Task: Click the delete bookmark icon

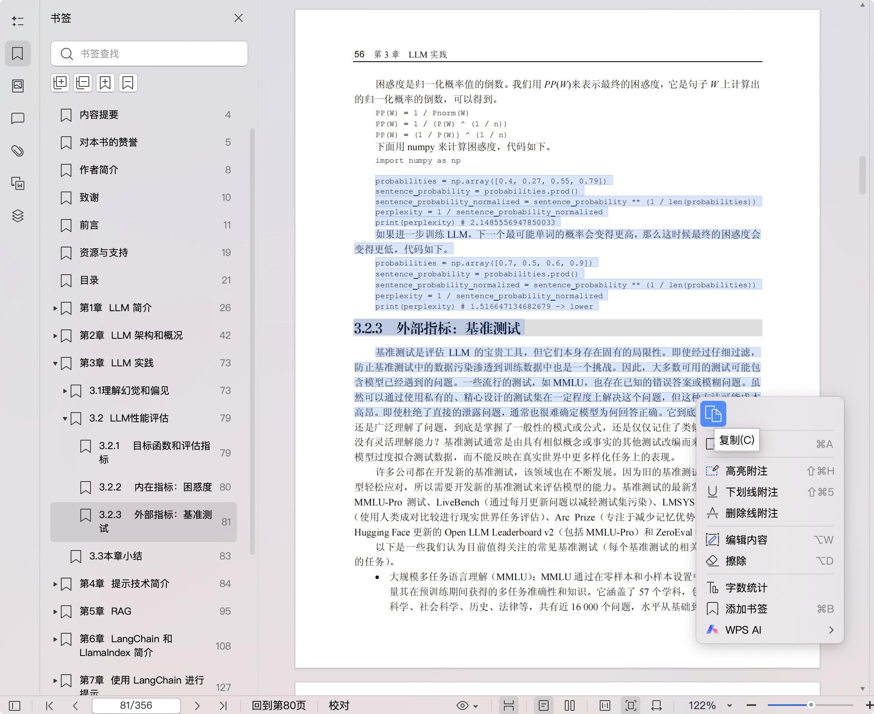Action: click(128, 83)
